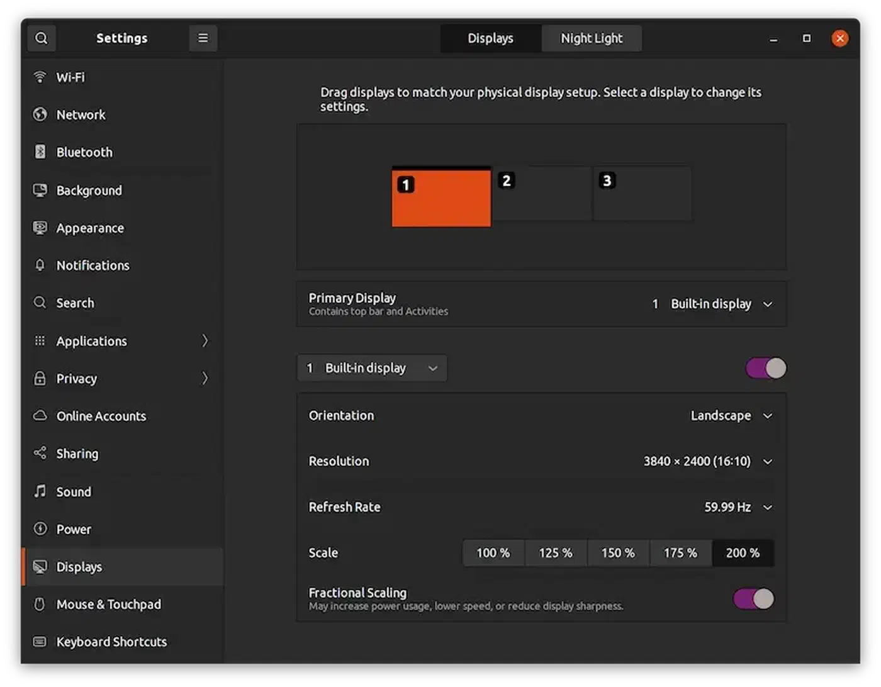Open the Built-in display selector dropdown
Viewport: 881px width, 687px height.
pyautogui.click(x=372, y=368)
